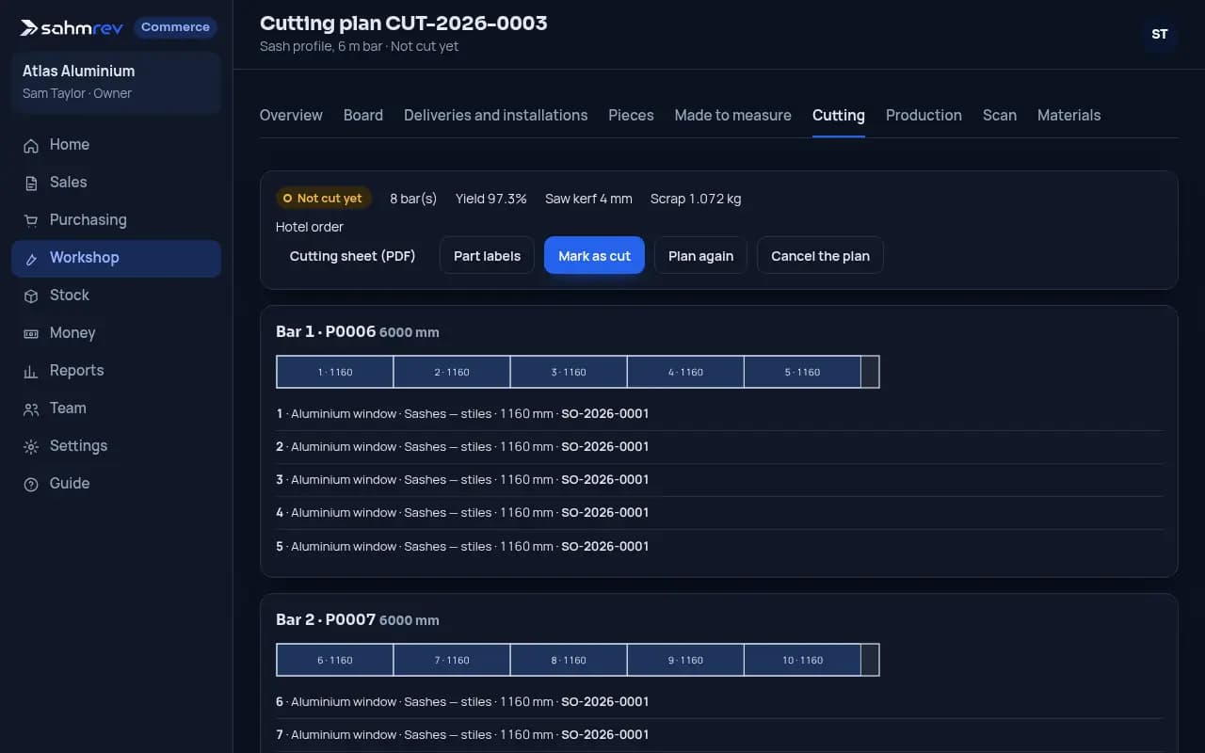1205x753 pixels.
Task: Select segment 6 · 1160 in Bar 2
Action: tap(335, 660)
